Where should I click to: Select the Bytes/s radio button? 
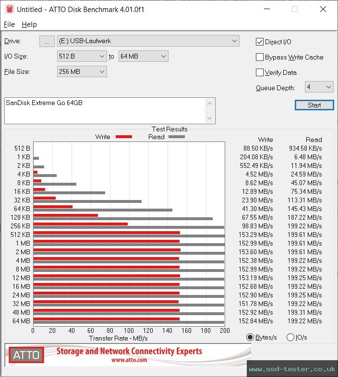[250, 337]
